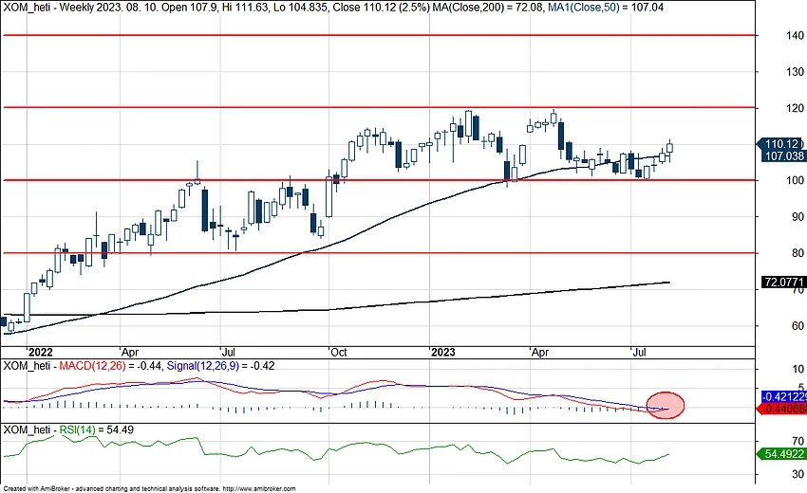The width and height of the screenshot is (807, 493).
Task: Click the most recent weekly candlestick
Action: (x=669, y=146)
